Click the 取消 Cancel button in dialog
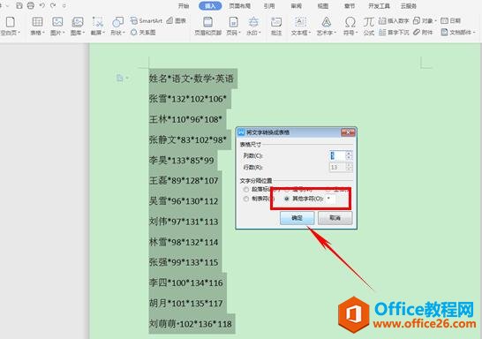 (335, 218)
